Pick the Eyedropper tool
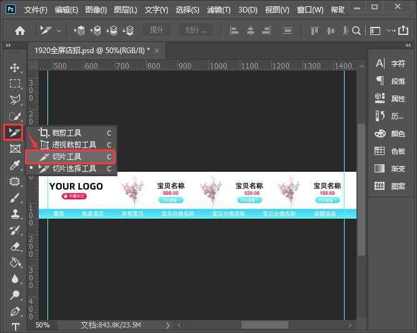This screenshot has height=333, width=417. 15,165
